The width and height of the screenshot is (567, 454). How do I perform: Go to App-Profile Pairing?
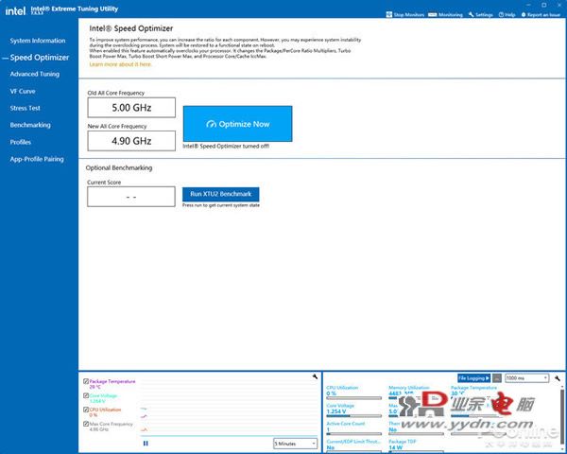[x=37, y=159]
